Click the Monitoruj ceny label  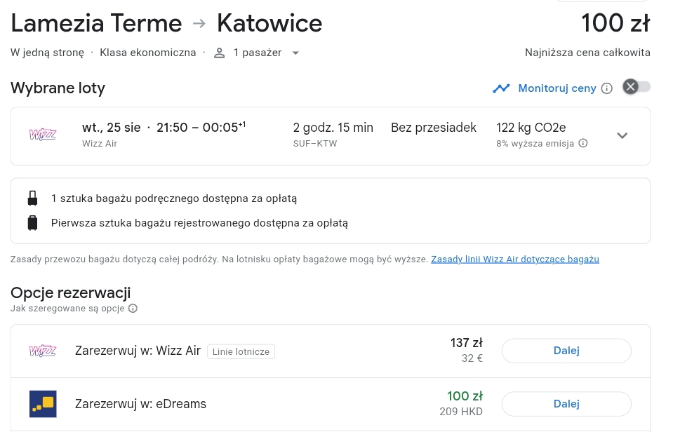(557, 88)
